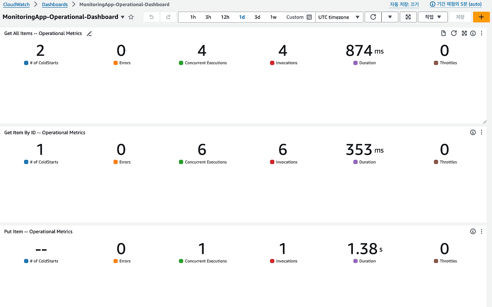
Task: Select the 1w time range
Action: [273, 17]
